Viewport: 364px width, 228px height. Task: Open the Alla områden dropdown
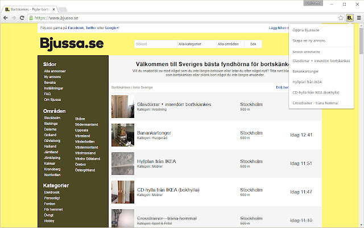click(230, 44)
